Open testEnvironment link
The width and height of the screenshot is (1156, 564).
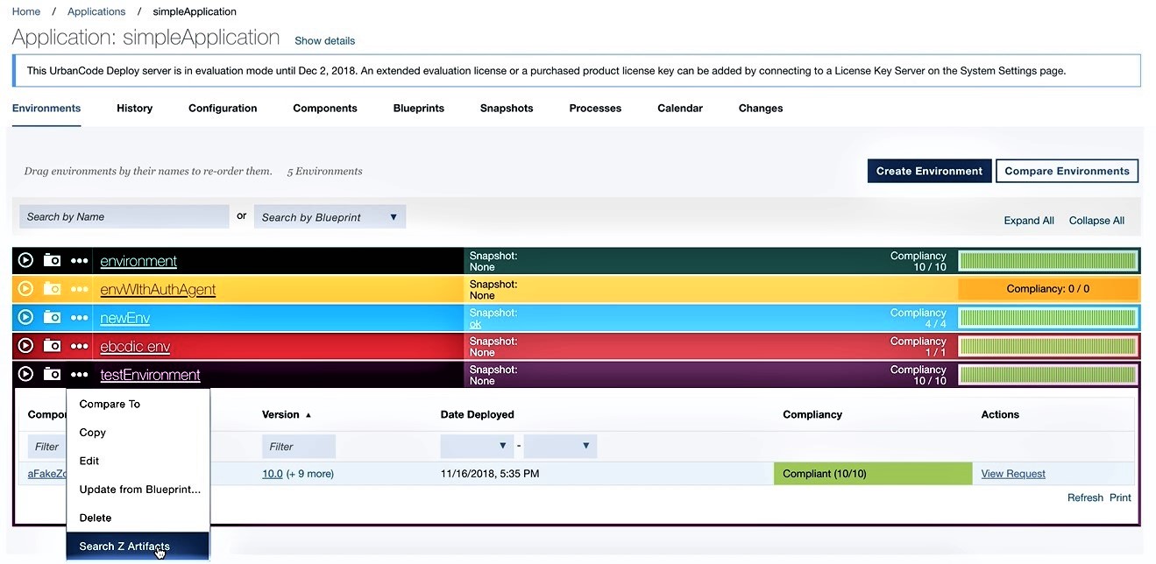point(150,375)
